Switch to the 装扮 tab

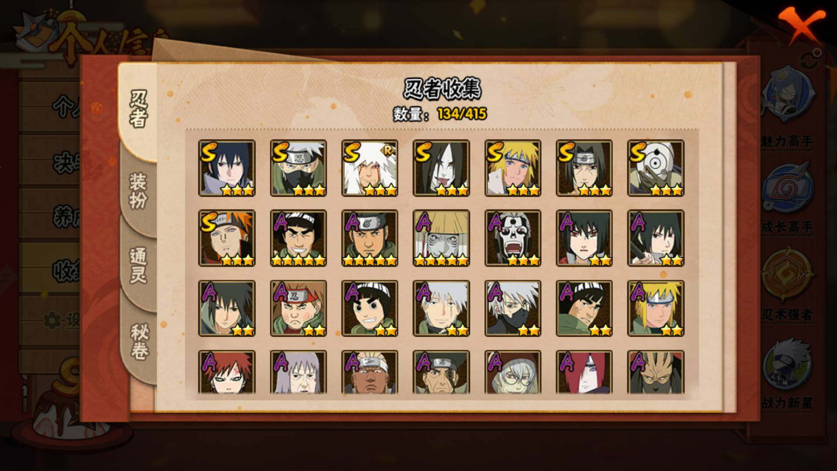pos(138,191)
